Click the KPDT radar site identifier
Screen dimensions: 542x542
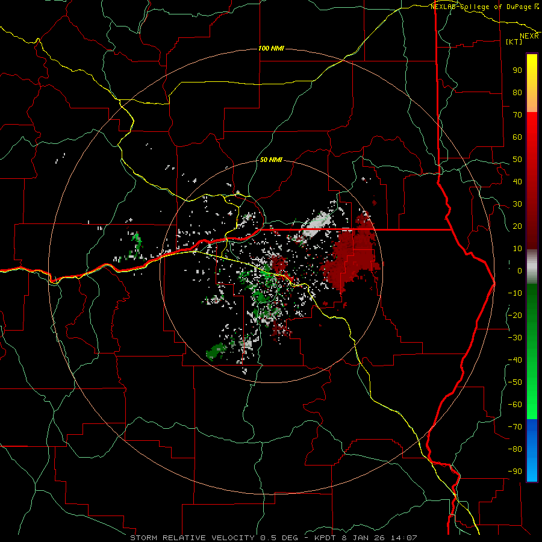coord(326,538)
